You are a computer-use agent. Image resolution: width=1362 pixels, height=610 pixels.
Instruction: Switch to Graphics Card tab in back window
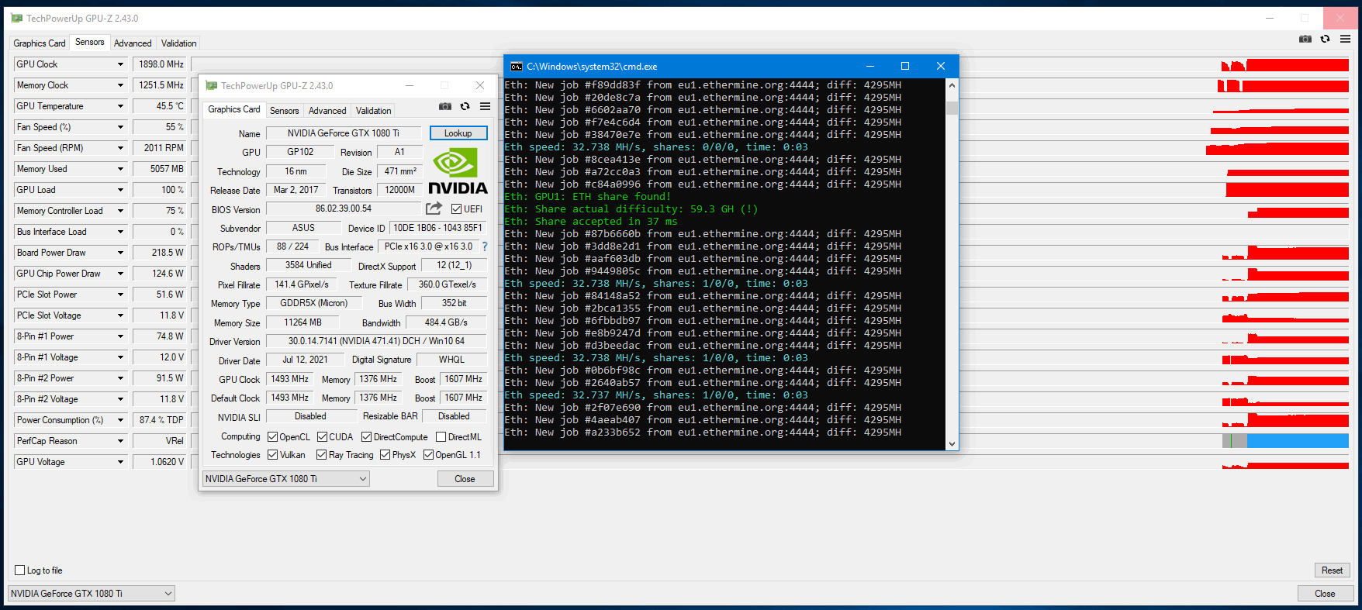pos(40,43)
